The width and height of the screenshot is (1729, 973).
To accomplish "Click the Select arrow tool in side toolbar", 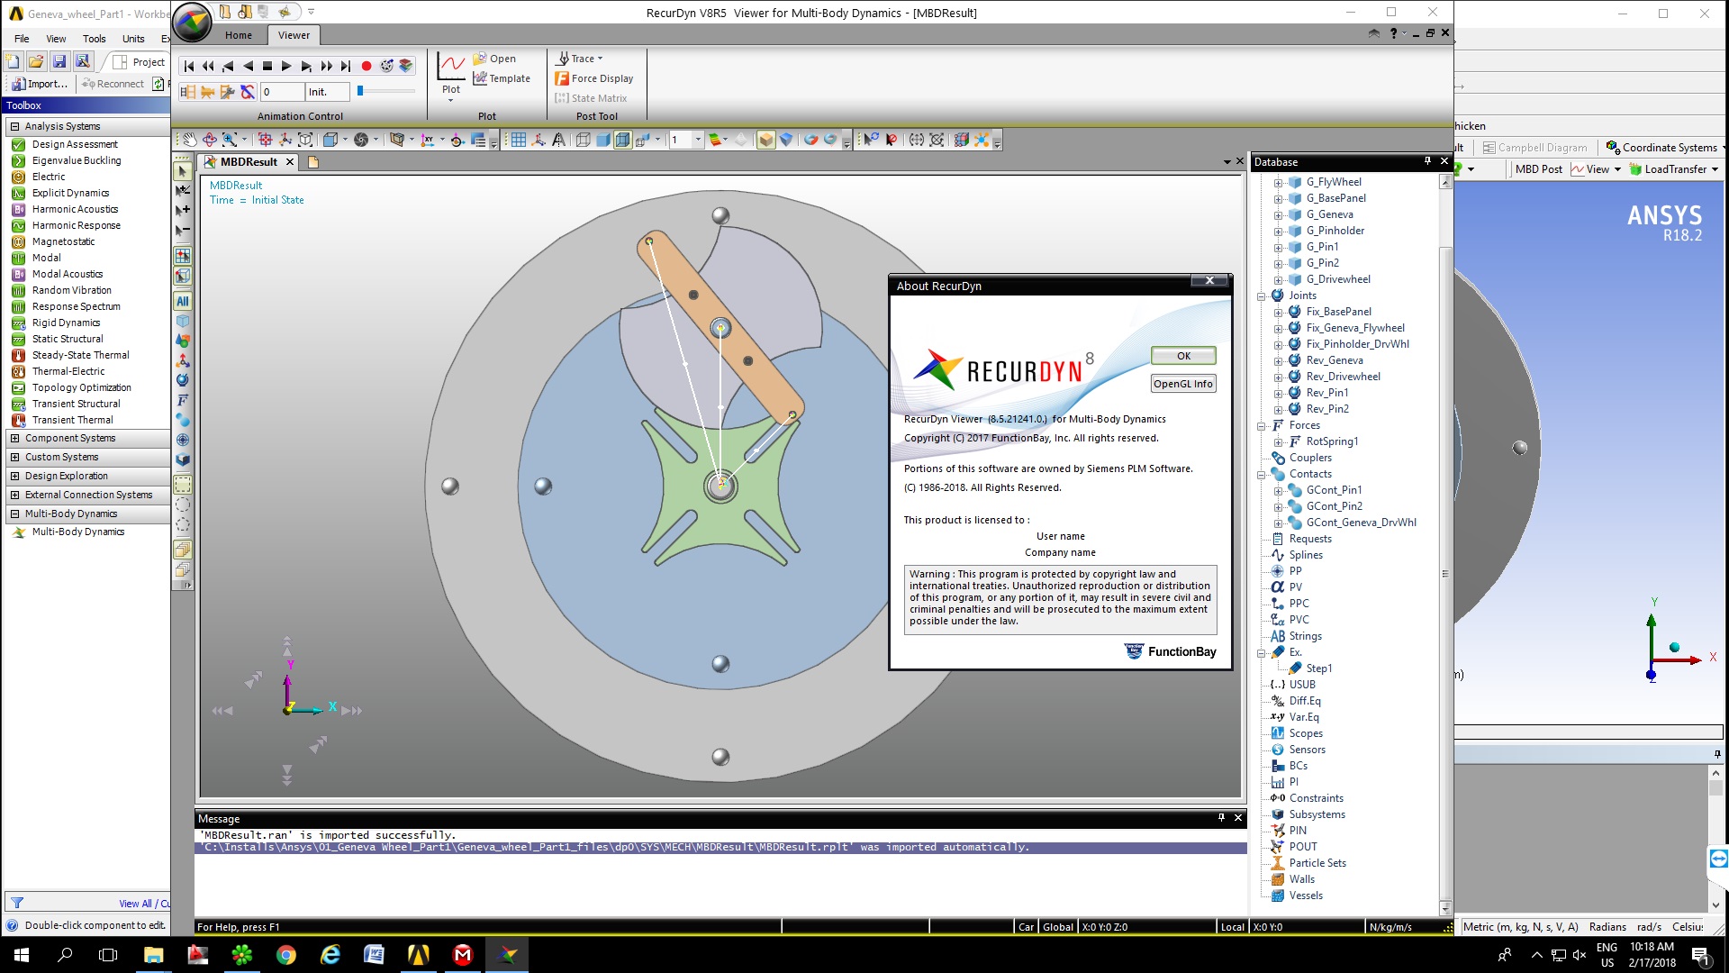I will click(183, 171).
